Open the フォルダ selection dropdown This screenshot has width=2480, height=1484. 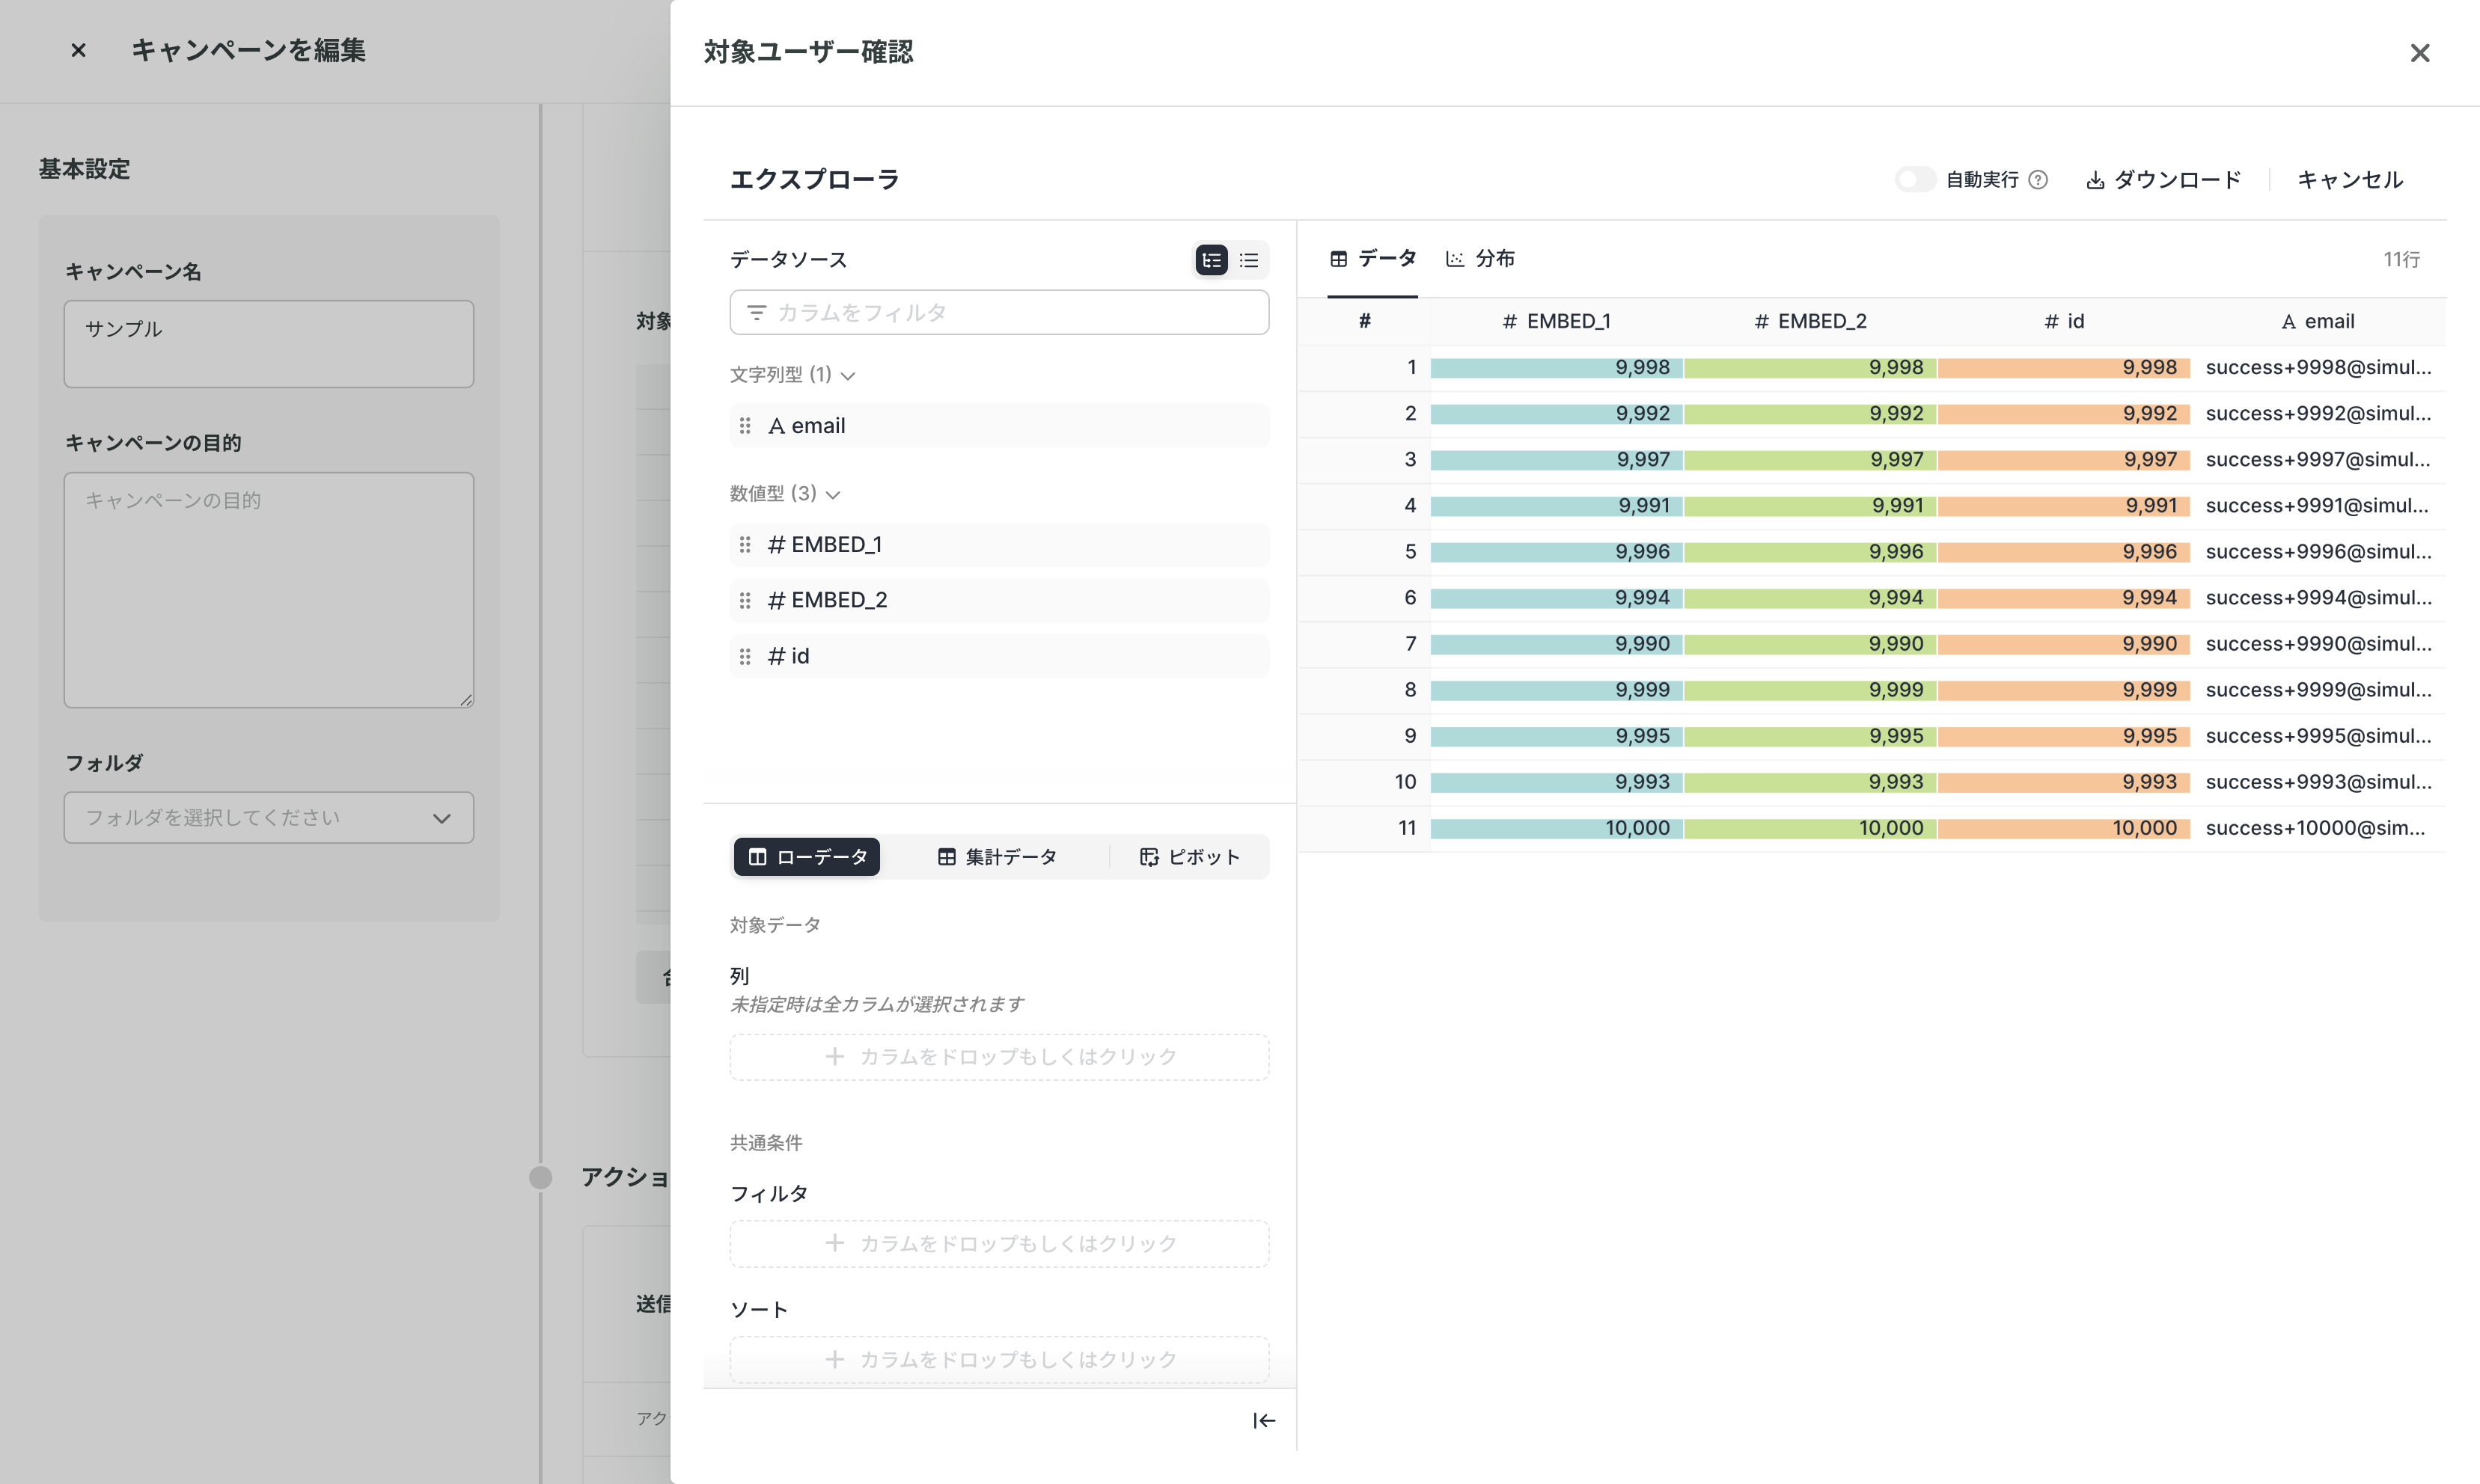[268, 818]
